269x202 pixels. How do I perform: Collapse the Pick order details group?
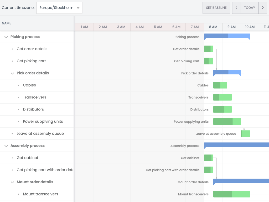pos(12,73)
